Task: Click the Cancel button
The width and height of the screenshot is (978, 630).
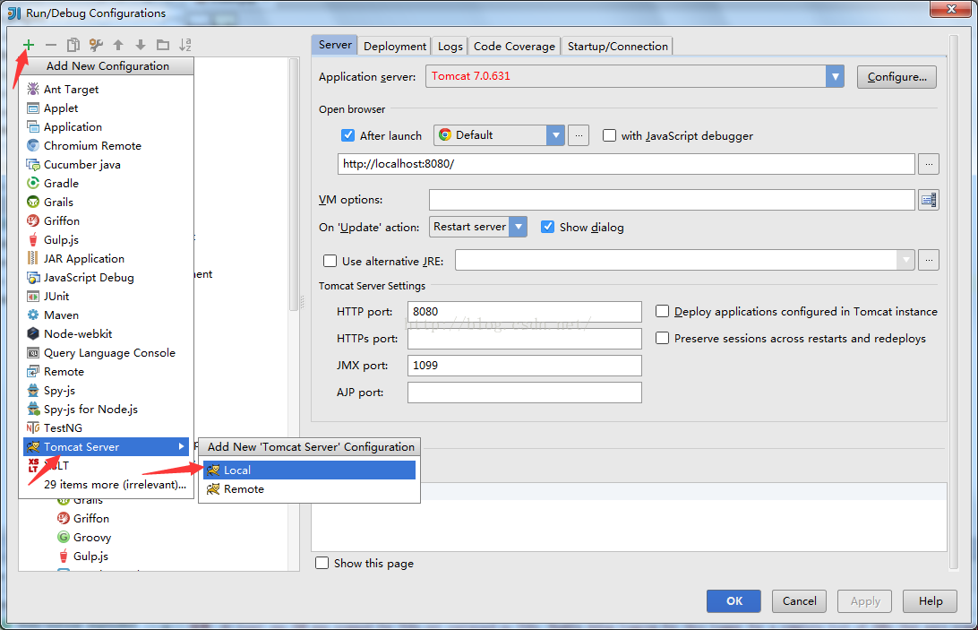Action: (x=799, y=600)
